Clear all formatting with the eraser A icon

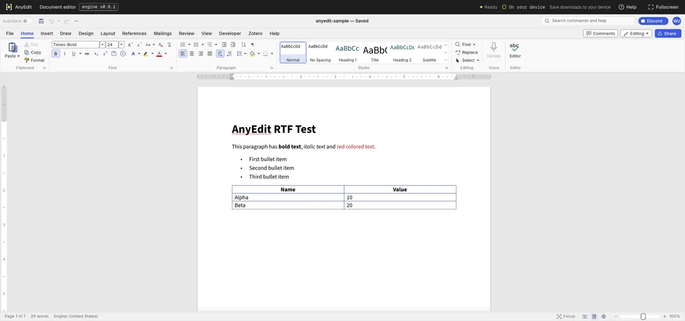(x=160, y=45)
